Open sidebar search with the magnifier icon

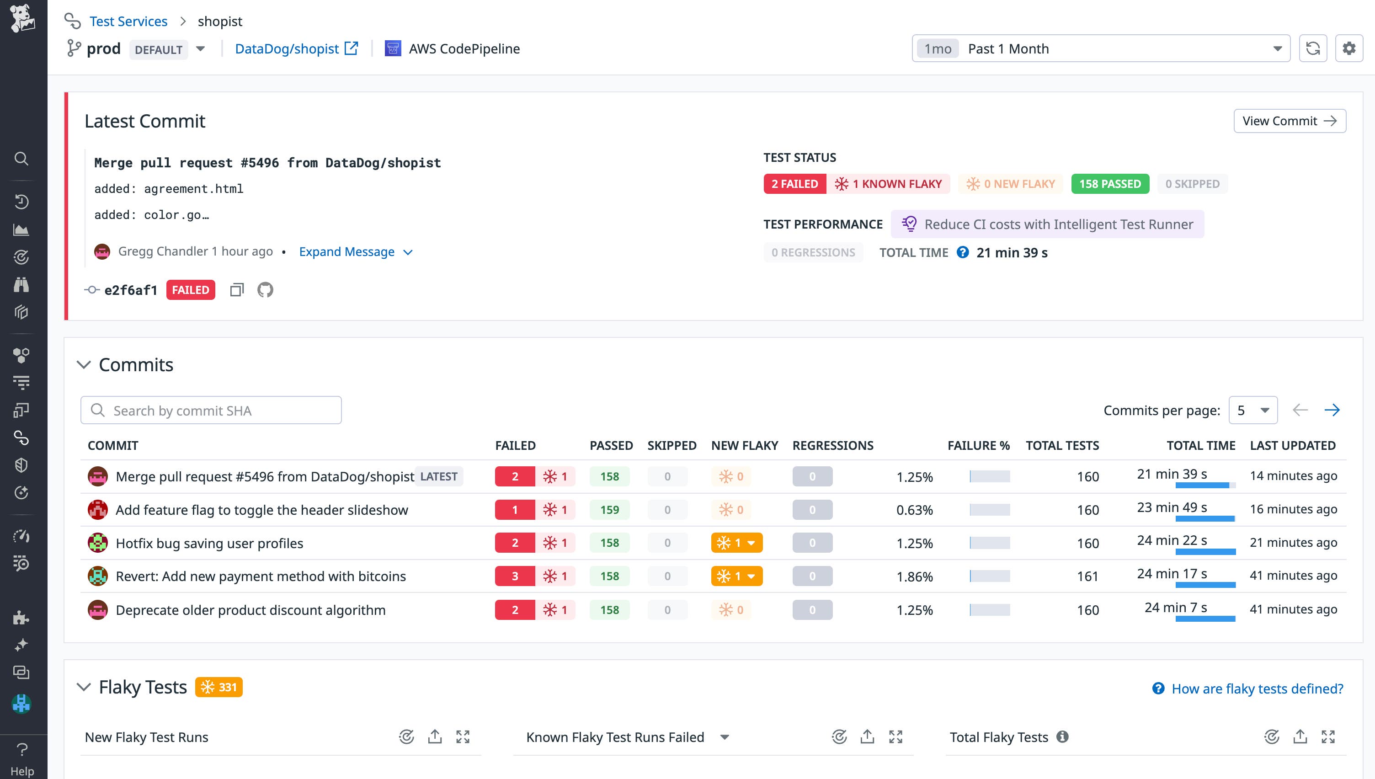click(x=21, y=159)
